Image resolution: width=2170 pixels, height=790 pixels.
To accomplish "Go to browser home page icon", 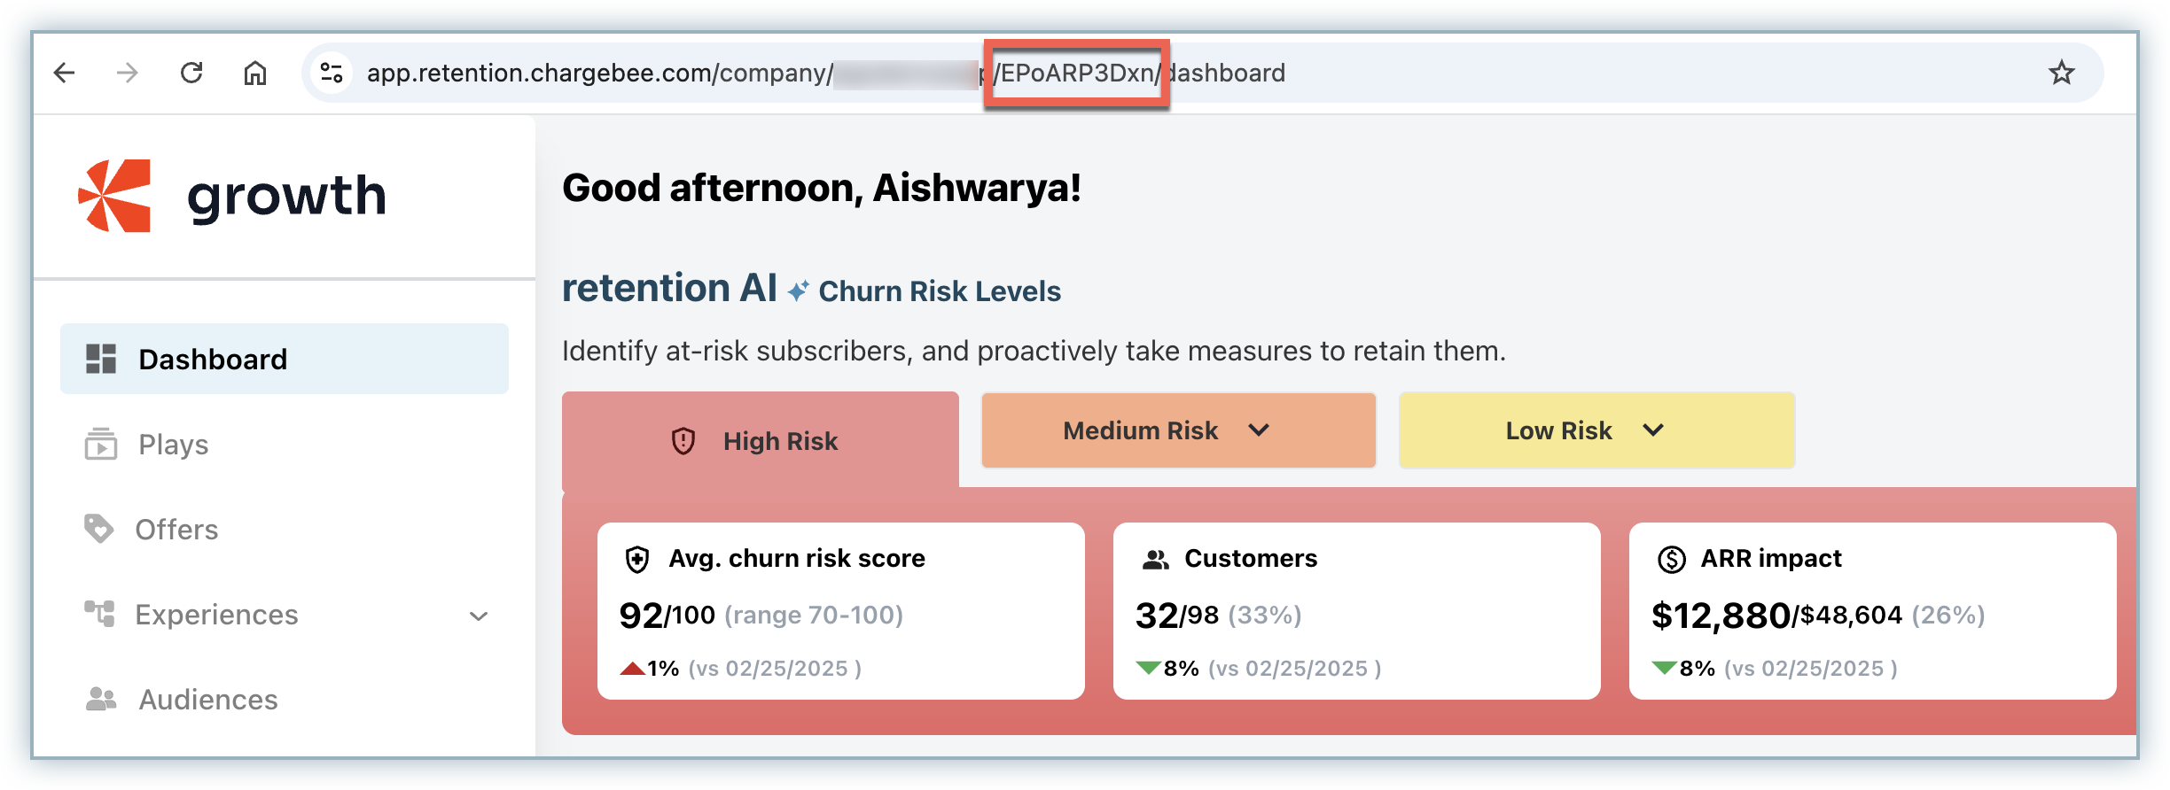I will coord(255,73).
